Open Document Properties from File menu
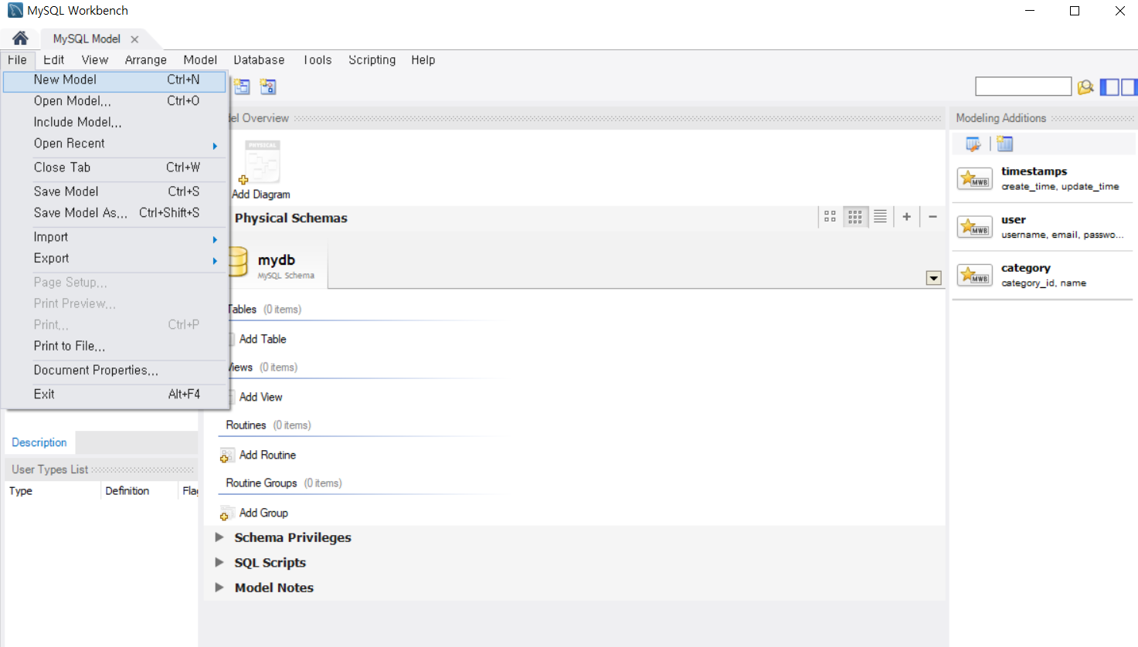 [114, 371]
